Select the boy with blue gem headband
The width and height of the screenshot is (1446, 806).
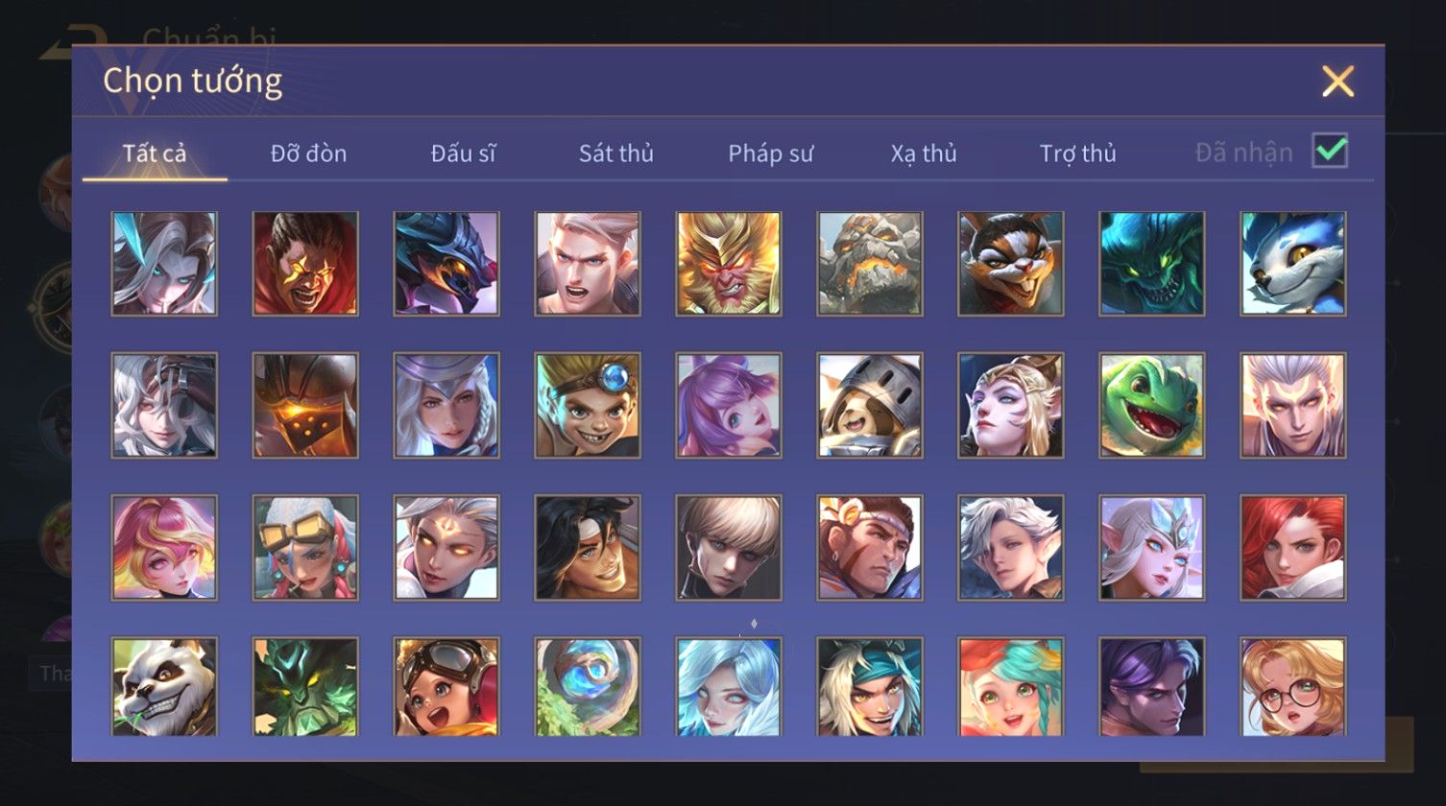click(588, 405)
